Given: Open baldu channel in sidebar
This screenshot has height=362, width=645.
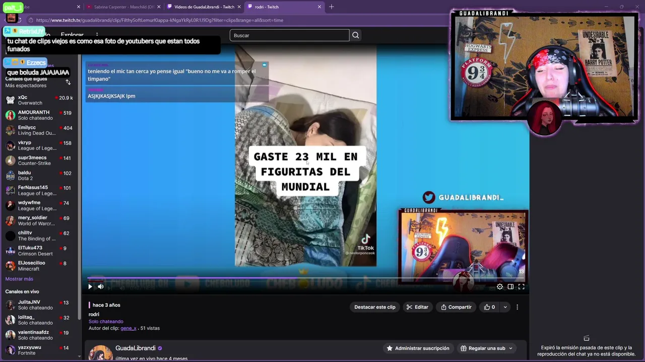Looking at the screenshot, I should pyautogui.click(x=39, y=175).
